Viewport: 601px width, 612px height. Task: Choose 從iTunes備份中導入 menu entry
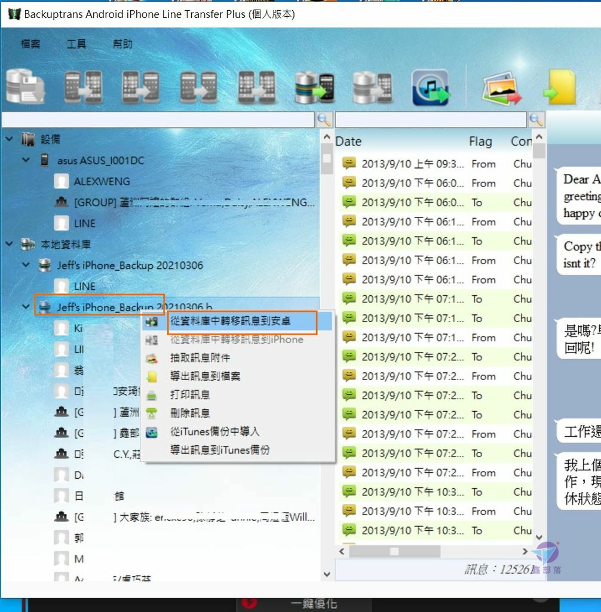pyautogui.click(x=237, y=432)
